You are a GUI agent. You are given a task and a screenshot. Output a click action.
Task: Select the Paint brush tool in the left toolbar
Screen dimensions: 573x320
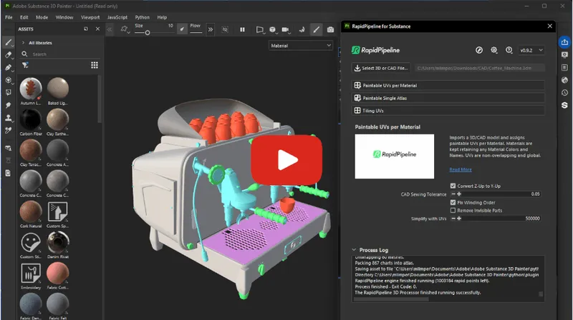(x=8, y=42)
